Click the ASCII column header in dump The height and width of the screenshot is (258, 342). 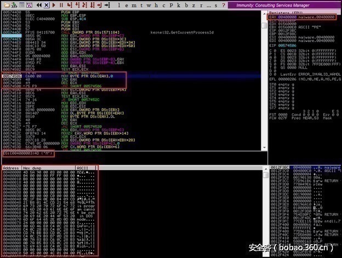(x=83, y=168)
